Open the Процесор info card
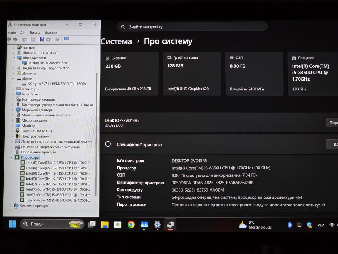This screenshot has height=254, width=338. point(313,74)
